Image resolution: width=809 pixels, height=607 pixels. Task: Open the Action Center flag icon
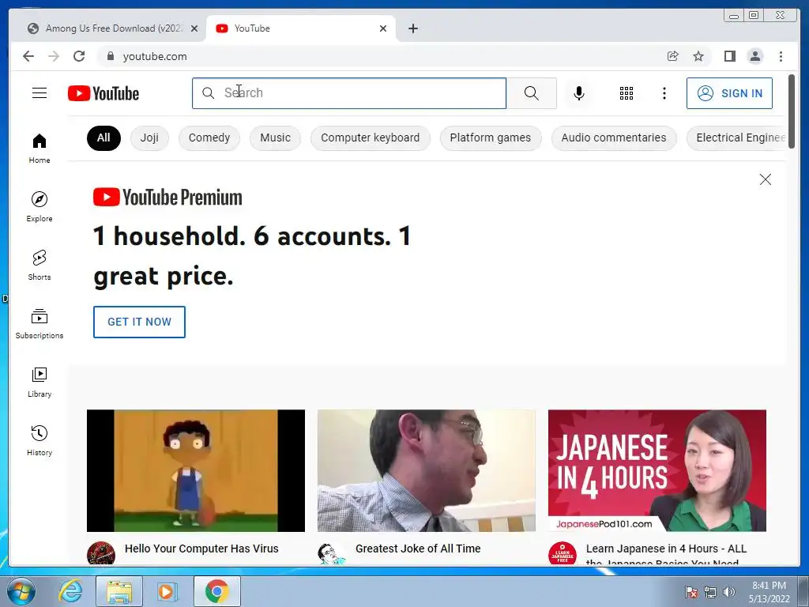coord(691,592)
